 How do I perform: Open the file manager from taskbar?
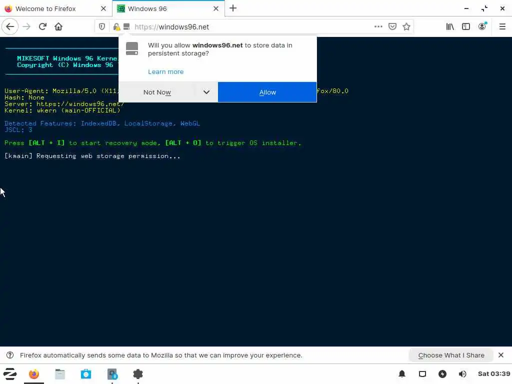click(60, 374)
